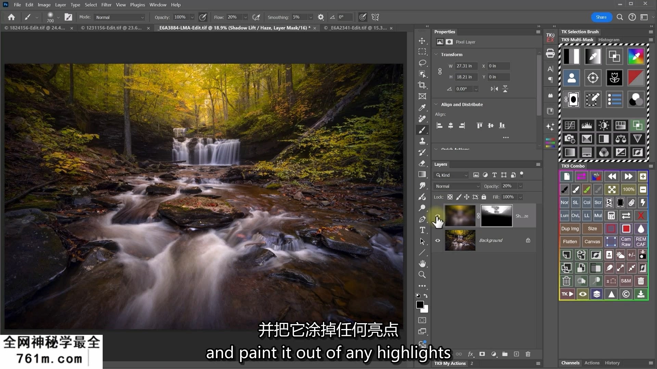Select the Hand tool
The height and width of the screenshot is (369, 657).
(x=422, y=263)
